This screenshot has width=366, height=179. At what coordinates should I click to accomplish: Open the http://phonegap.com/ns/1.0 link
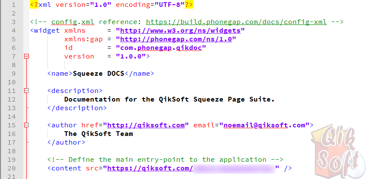tap(176, 39)
